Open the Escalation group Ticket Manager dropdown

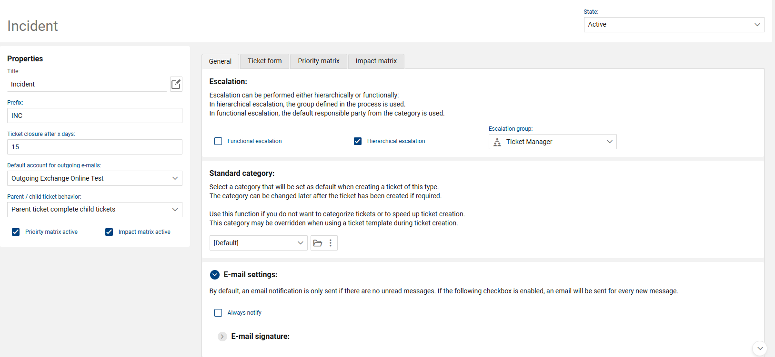[553, 142]
